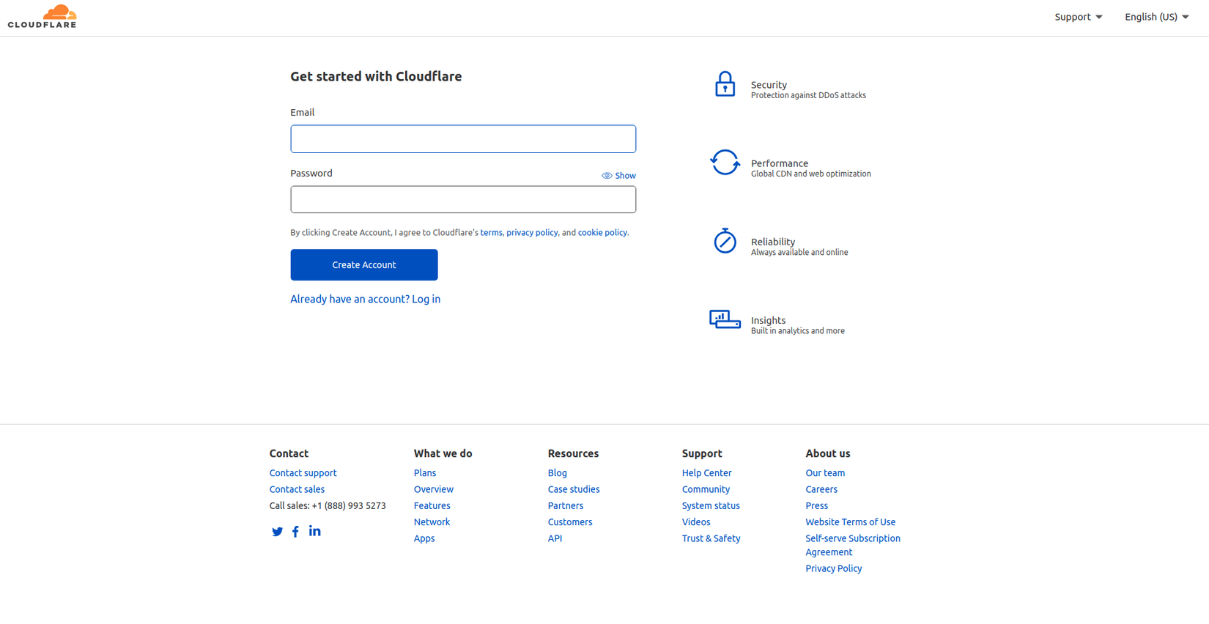Open the cookie policy link
This screenshot has height=624, width=1209.
(x=602, y=233)
